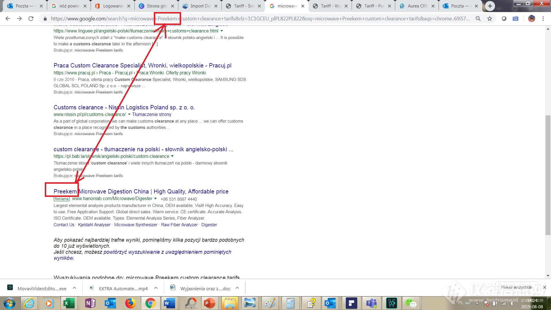Open options chevron for EXTRA Automate mp4 download
Screen dimensions: 551x310
[156, 288]
